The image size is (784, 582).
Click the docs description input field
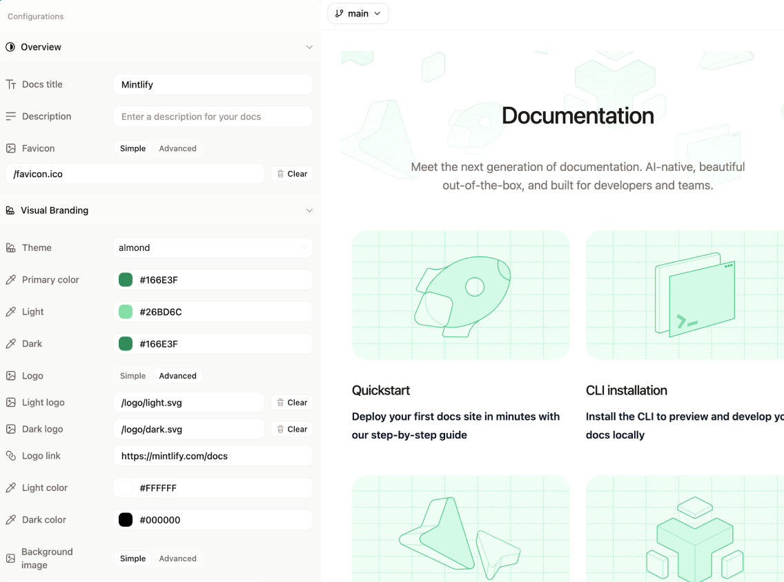[213, 116]
